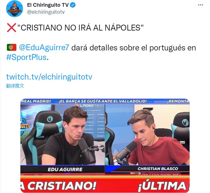Open the El Chiringuito TV display name
210x193 pixels.
[x=48, y=5]
